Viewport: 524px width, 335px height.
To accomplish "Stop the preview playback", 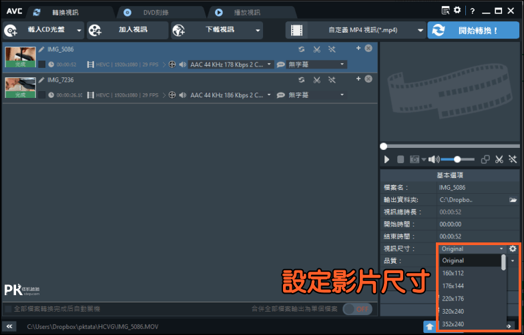I will coord(401,160).
